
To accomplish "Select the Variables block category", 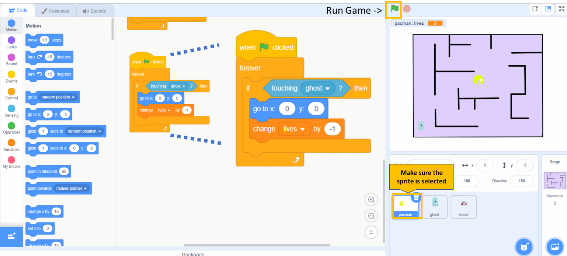I will (x=11, y=145).
